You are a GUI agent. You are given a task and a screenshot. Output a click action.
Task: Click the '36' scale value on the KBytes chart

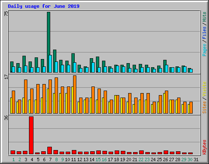point(6,118)
